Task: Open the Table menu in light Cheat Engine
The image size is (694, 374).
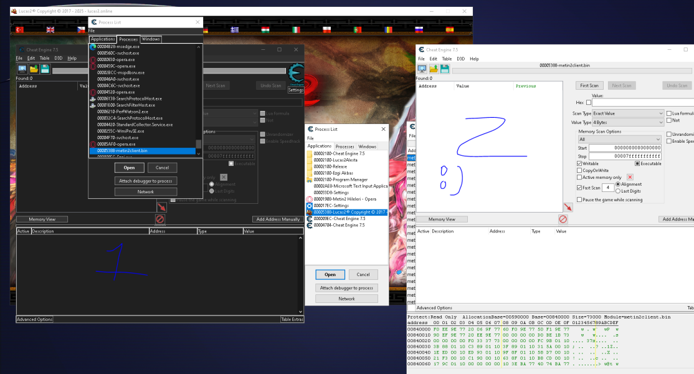Action: pos(447,59)
